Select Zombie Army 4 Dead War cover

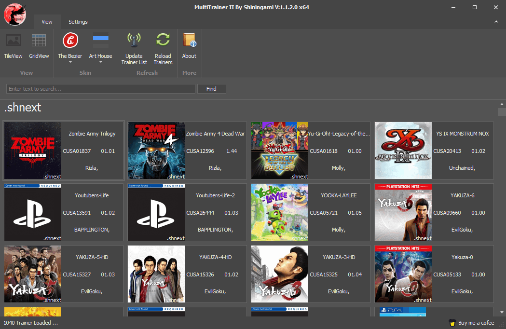[x=156, y=151]
